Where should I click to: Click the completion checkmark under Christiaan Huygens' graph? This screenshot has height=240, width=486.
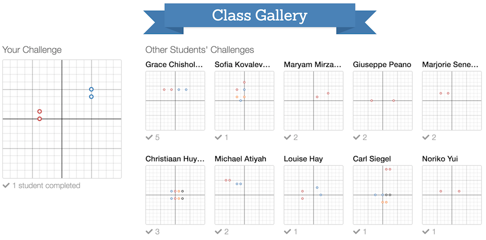coord(149,232)
